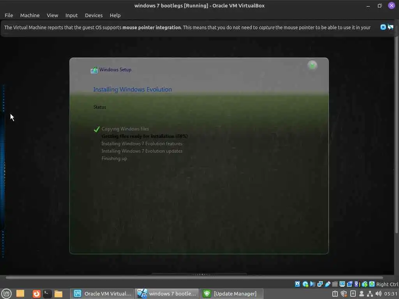
Task: Open the file manager from the panel
Action: click(x=58, y=294)
